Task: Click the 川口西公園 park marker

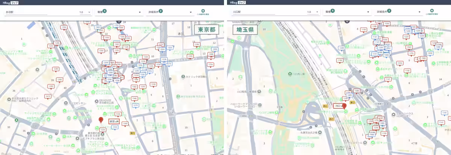Action: (290, 74)
